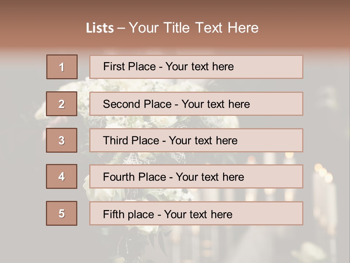Select the 'Your Title Text Here' title text
The width and height of the screenshot is (350, 263).
(193, 28)
